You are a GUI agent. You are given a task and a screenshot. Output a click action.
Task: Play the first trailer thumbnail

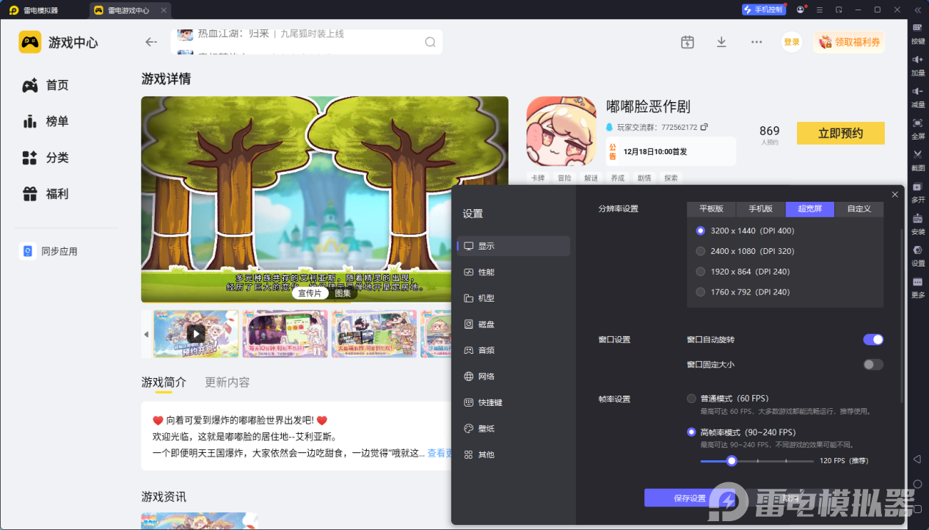click(196, 333)
